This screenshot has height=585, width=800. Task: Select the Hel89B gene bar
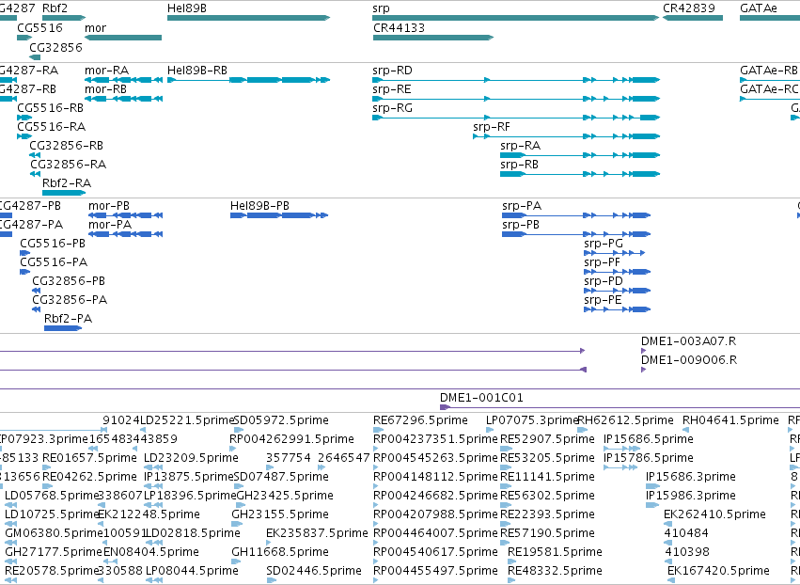coord(248,18)
